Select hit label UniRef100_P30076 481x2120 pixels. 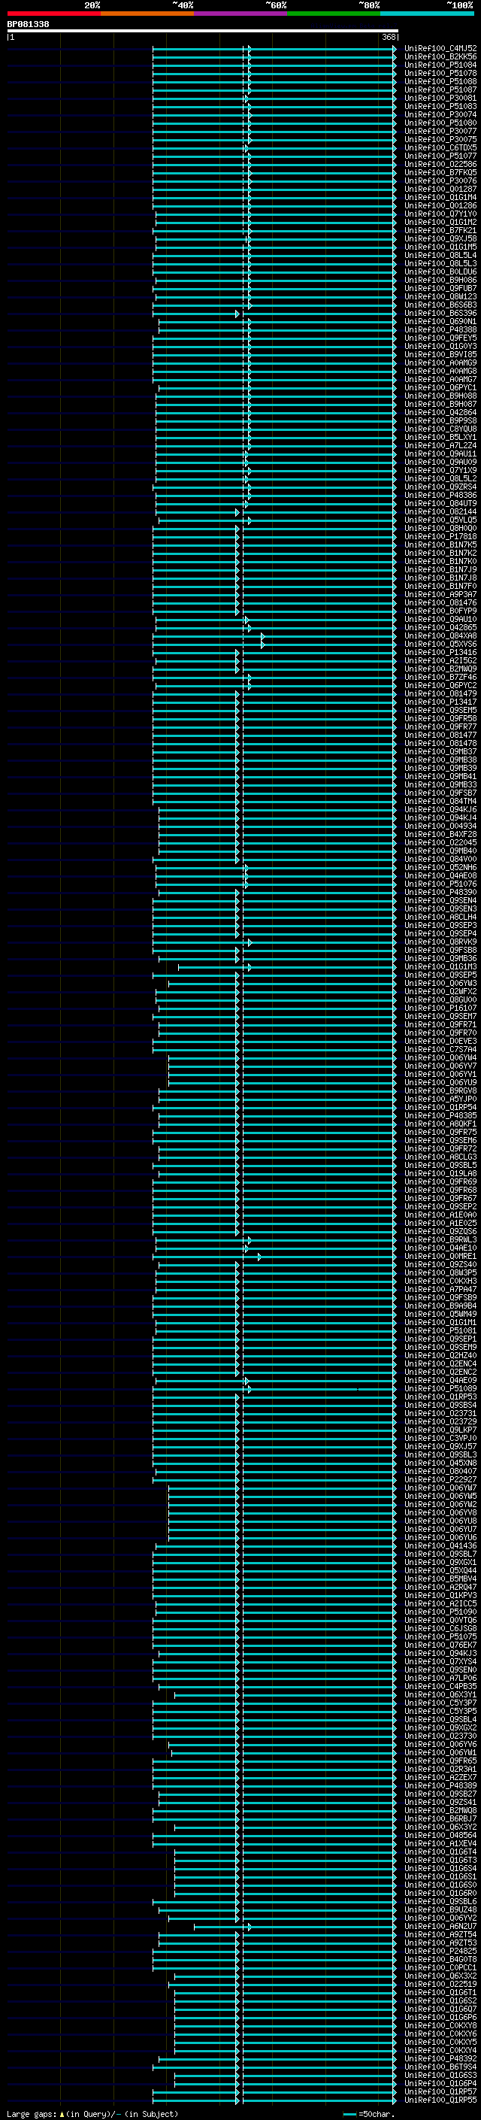(440, 181)
